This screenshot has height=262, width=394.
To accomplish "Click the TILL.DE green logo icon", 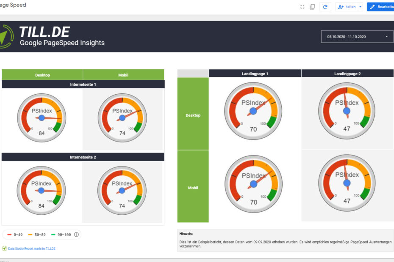I will pyautogui.click(x=6, y=36).
